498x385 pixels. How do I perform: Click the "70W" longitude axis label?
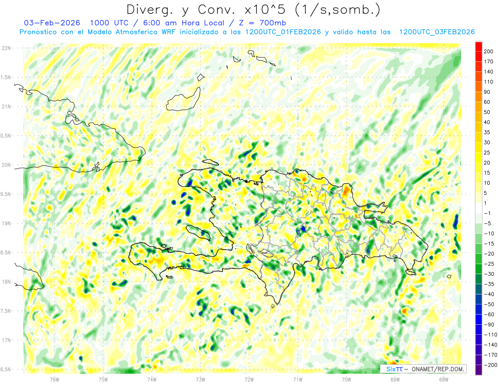(x=346, y=379)
